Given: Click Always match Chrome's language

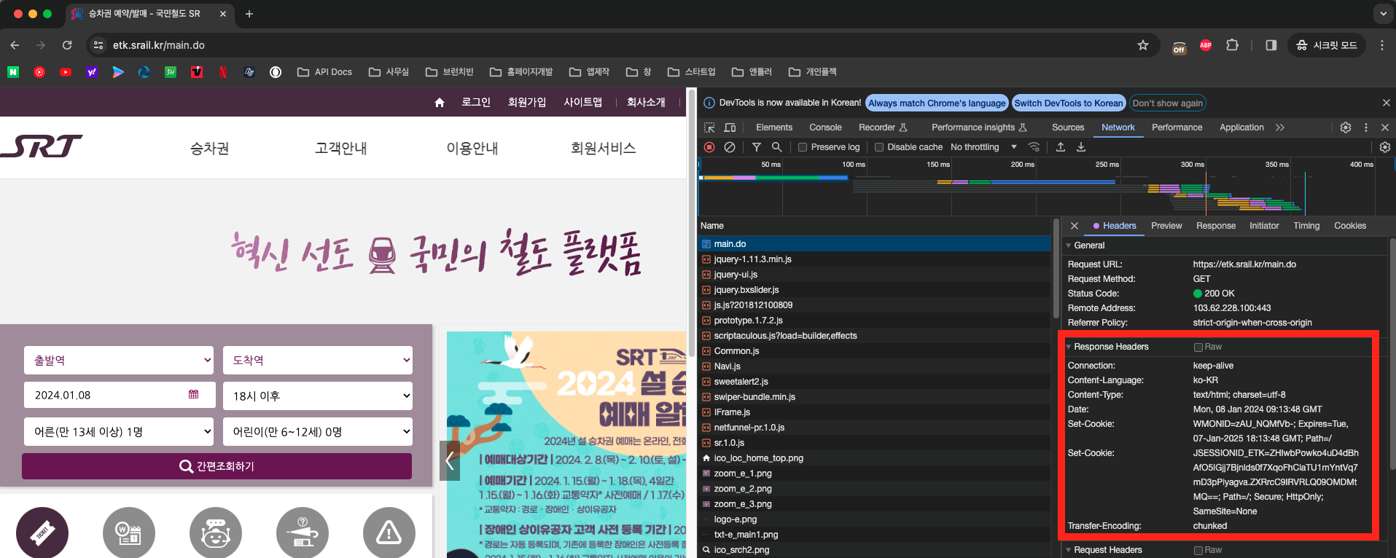Looking at the screenshot, I should (937, 103).
